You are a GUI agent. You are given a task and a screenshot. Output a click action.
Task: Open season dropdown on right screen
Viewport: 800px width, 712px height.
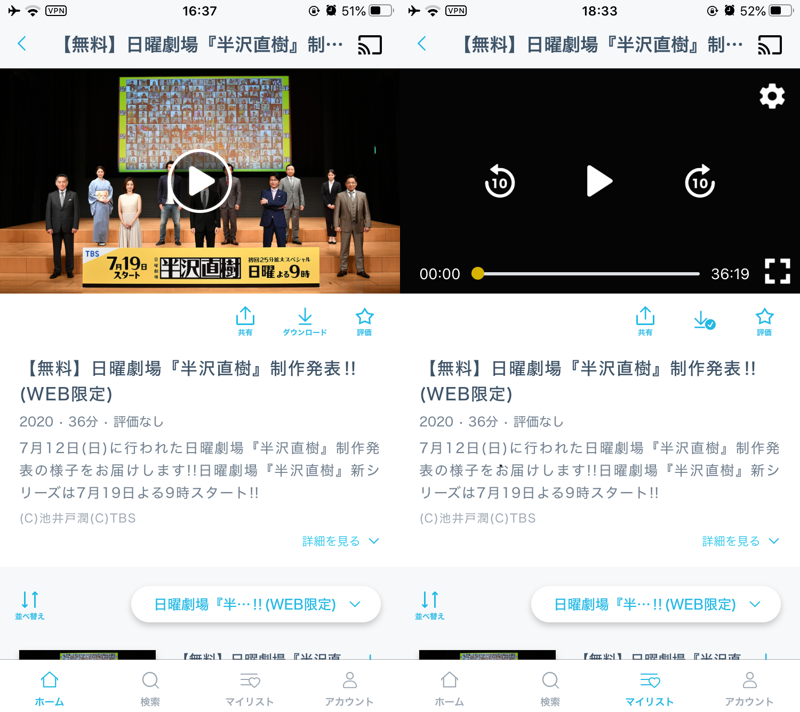[656, 604]
